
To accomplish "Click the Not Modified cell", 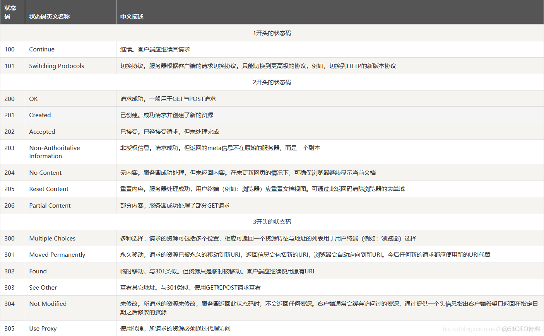I will click(x=70, y=308).
